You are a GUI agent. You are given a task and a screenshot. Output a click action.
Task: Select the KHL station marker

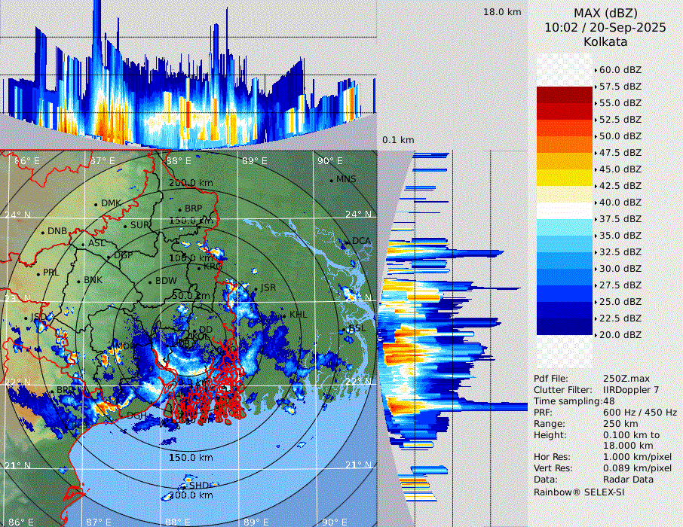[x=284, y=315]
